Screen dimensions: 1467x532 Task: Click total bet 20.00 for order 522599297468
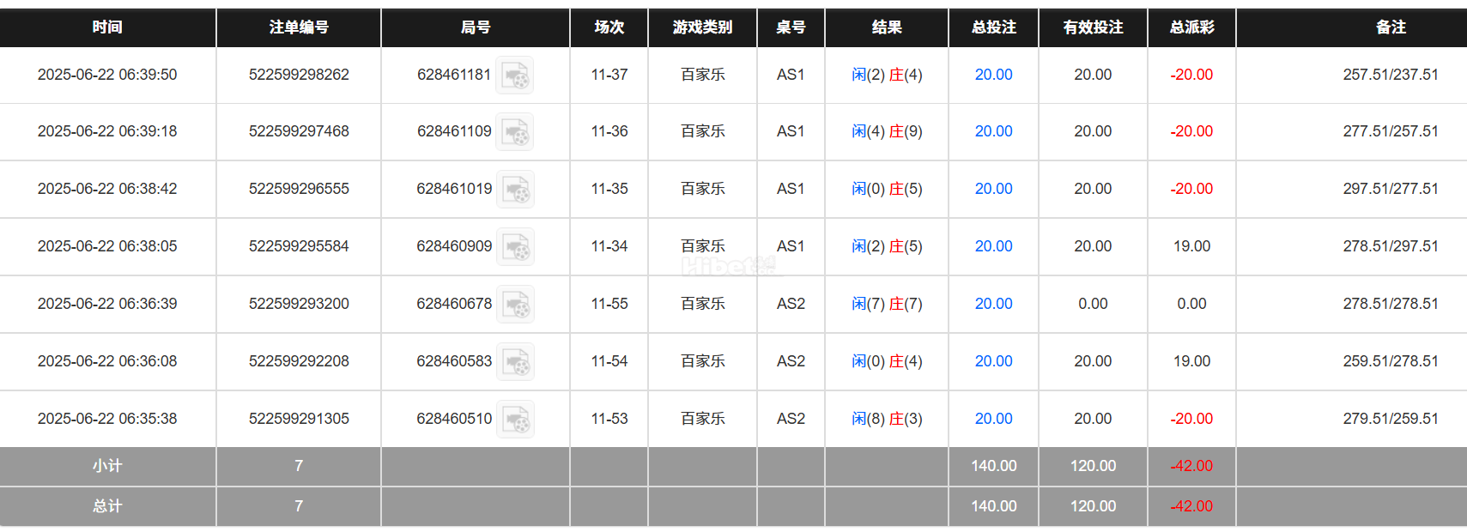(993, 131)
